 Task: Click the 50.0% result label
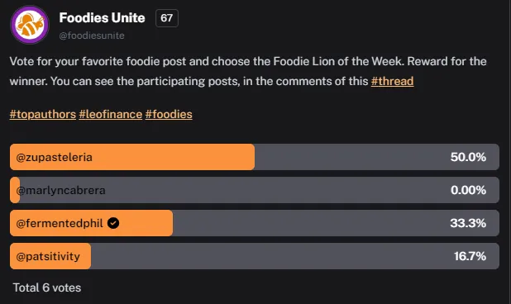468,157
